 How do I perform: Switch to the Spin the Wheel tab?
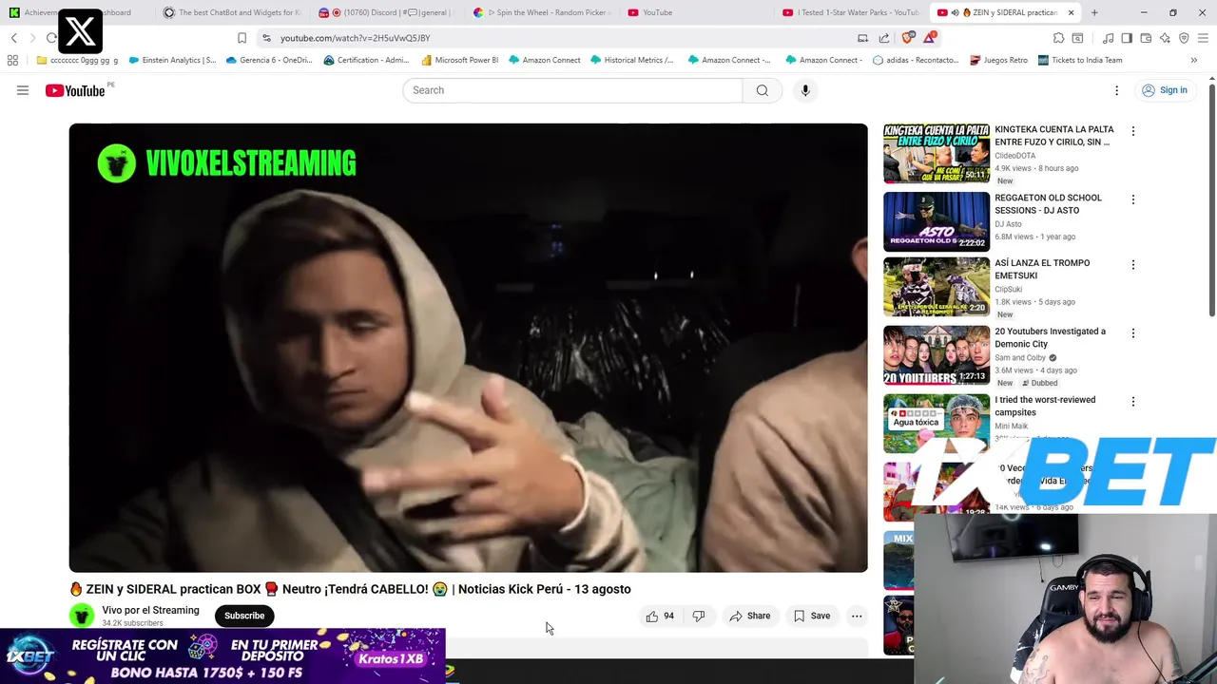click(542, 12)
